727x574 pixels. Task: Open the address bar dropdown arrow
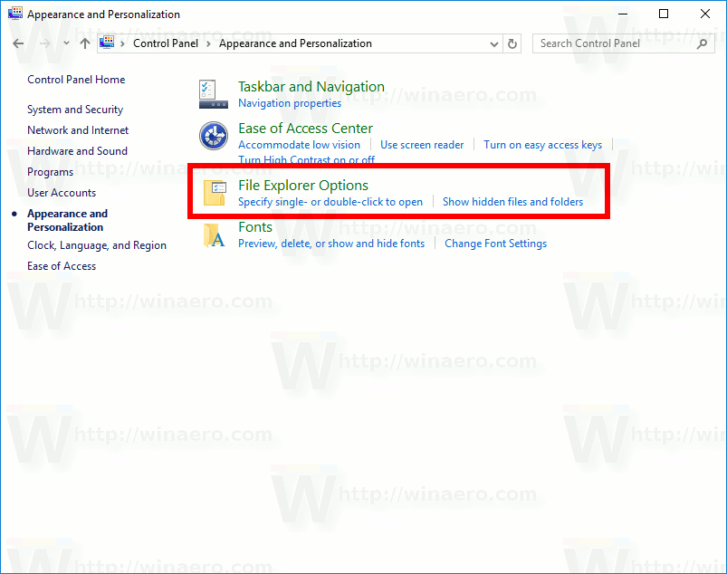[493, 43]
